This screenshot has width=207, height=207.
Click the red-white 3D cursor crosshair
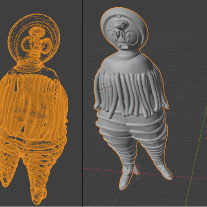(105, 88)
